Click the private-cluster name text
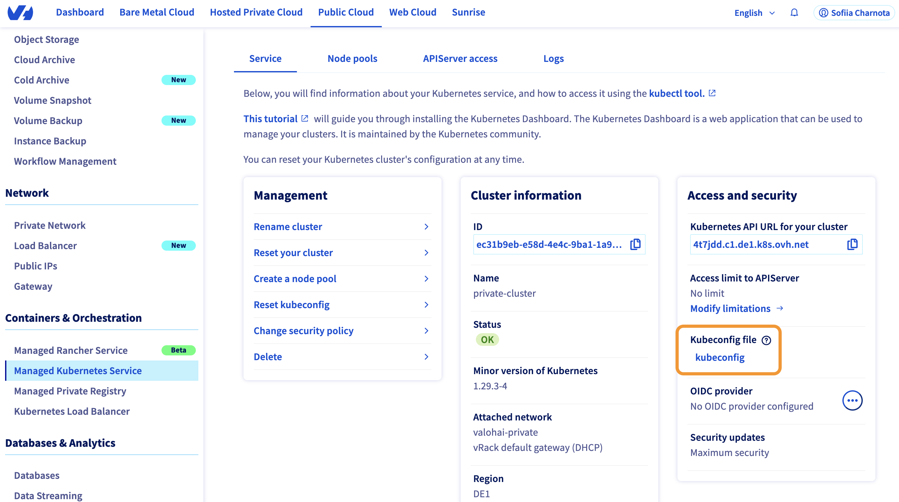The height and width of the screenshot is (502, 899). (504, 293)
